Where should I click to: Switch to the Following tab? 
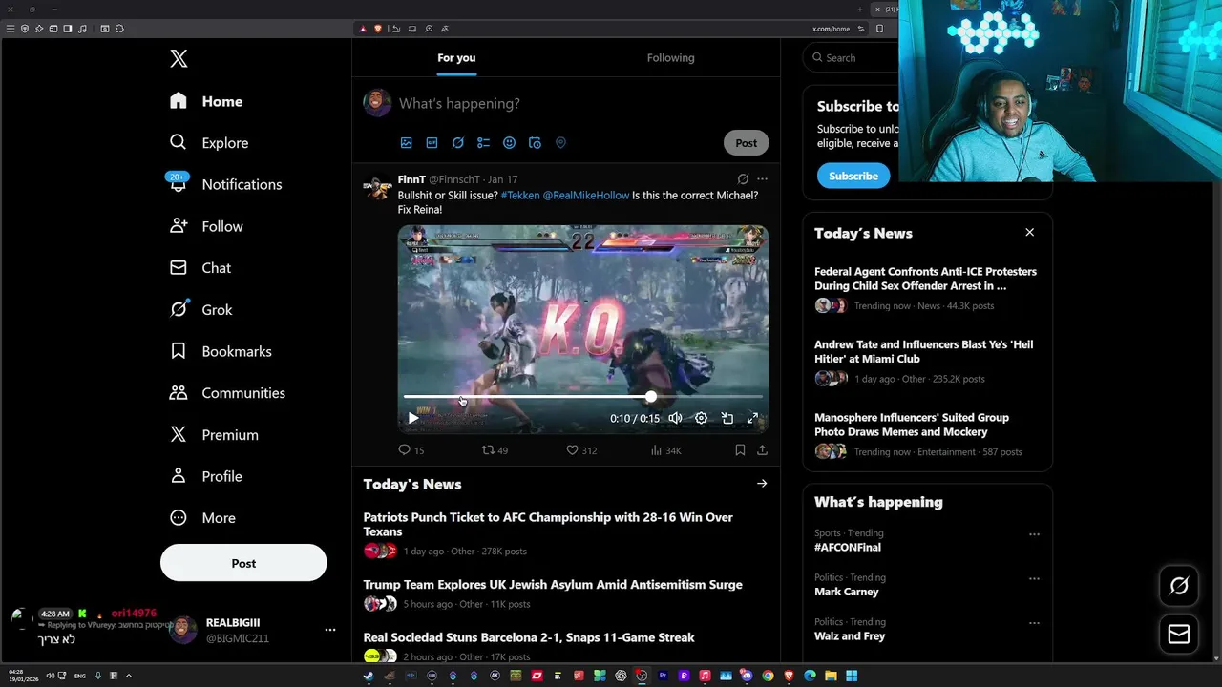coord(671,57)
